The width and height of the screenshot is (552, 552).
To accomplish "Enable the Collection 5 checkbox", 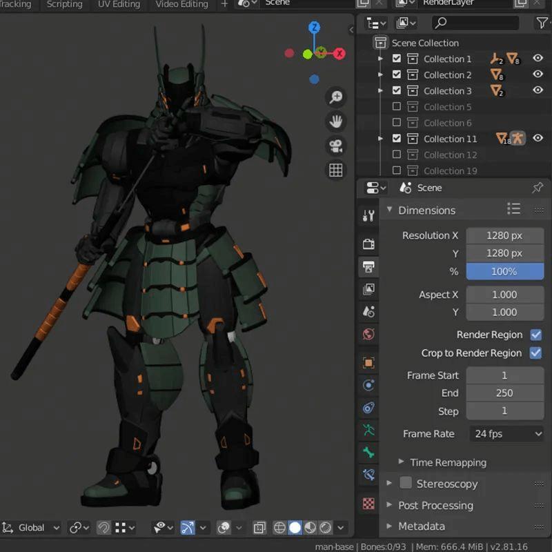I will click(397, 106).
